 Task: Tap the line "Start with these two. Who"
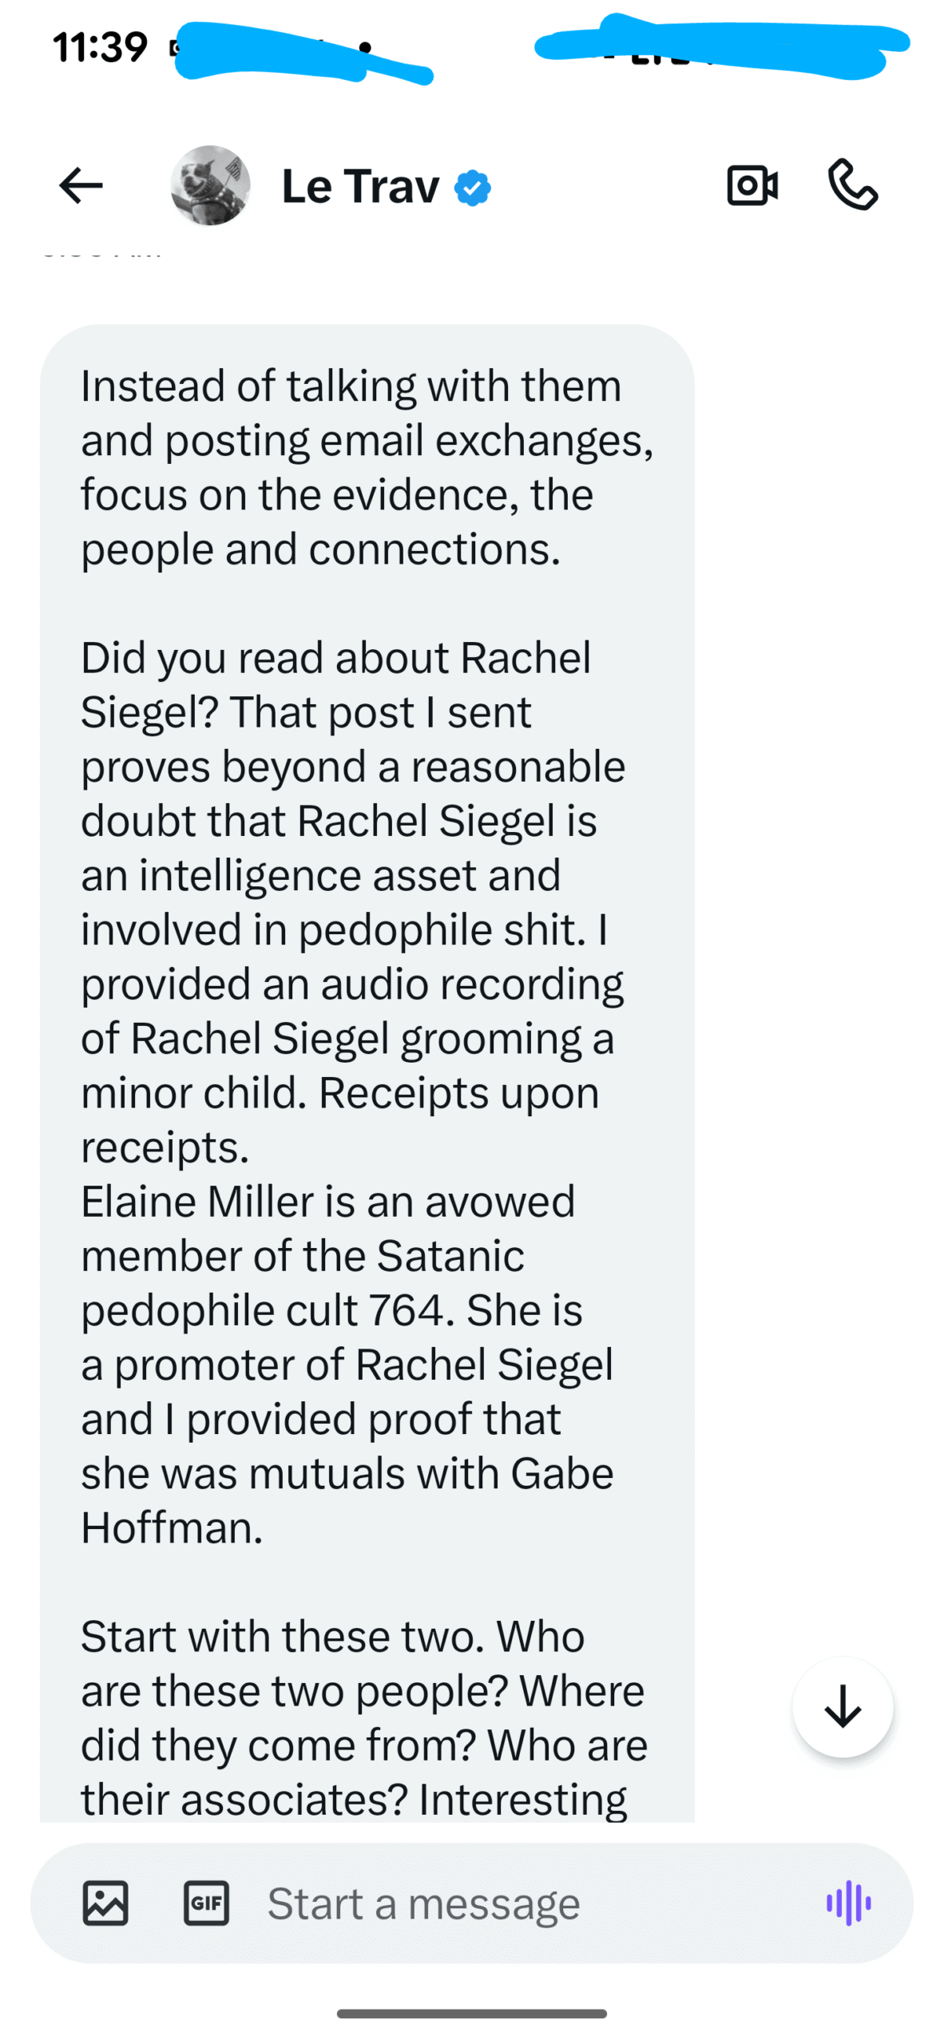(332, 1637)
